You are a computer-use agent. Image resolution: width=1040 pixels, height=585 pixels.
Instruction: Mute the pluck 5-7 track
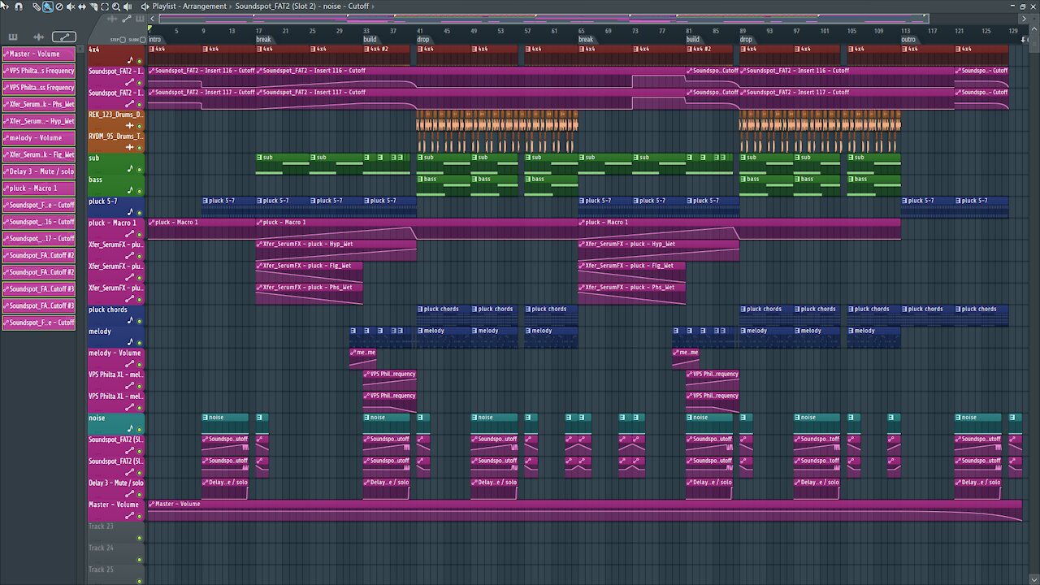pyautogui.click(x=140, y=213)
